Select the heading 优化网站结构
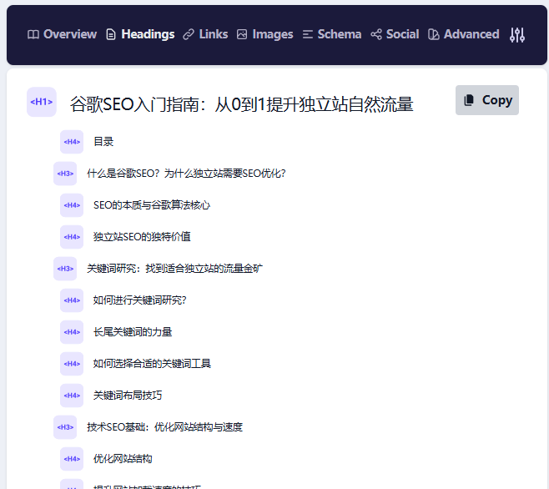Screen dimensions: 549x489 pos(123,459)
